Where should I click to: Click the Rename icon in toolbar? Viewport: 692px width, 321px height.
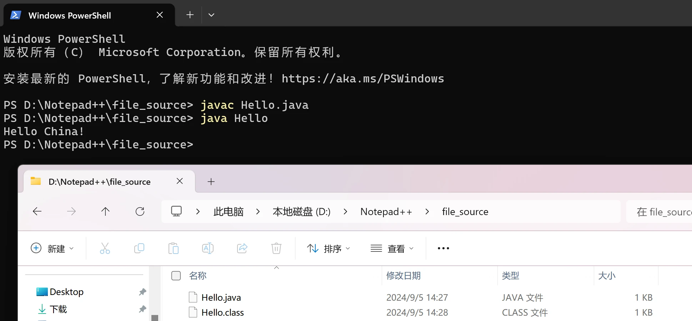tap(208, 248)
